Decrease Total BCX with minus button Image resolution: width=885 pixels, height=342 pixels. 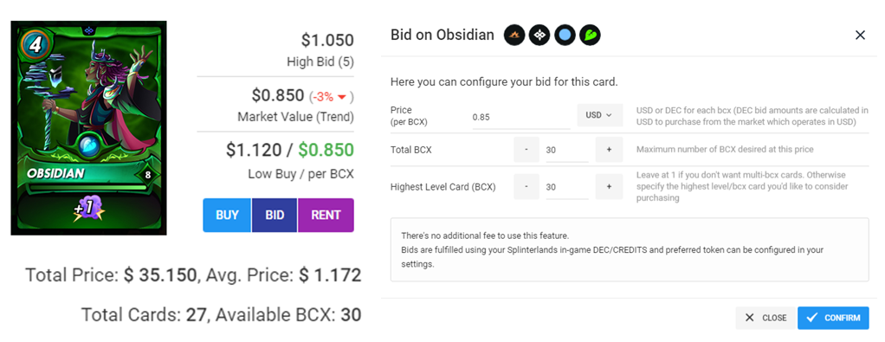[x=526, y=150]
